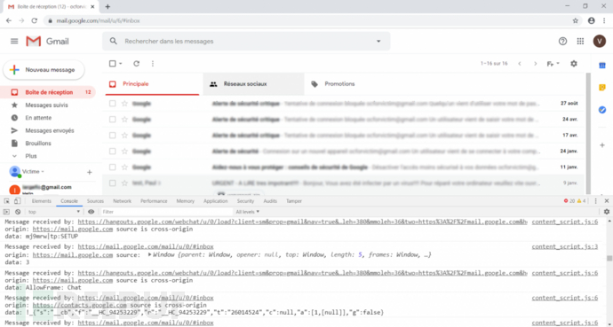Open the Messages suivis folder
Viewport: 613px width, 327px height.
[x=46, y=105]
